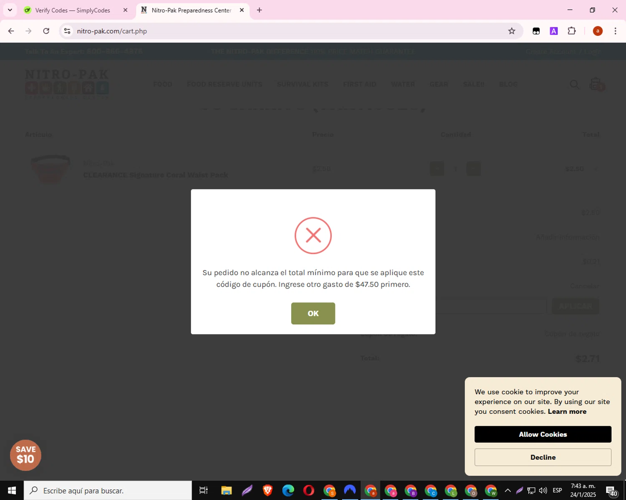This screenshot has height=500, width=626.
Task: Open the Windows Start menu
Action: pos(12,490)
